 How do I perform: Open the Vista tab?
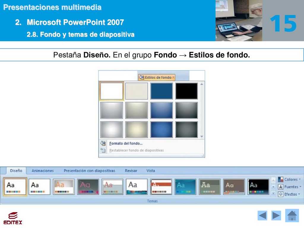[x=151, y=171]
